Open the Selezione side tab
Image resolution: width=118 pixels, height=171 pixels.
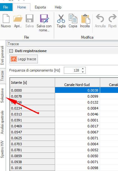tap(3, 95)
